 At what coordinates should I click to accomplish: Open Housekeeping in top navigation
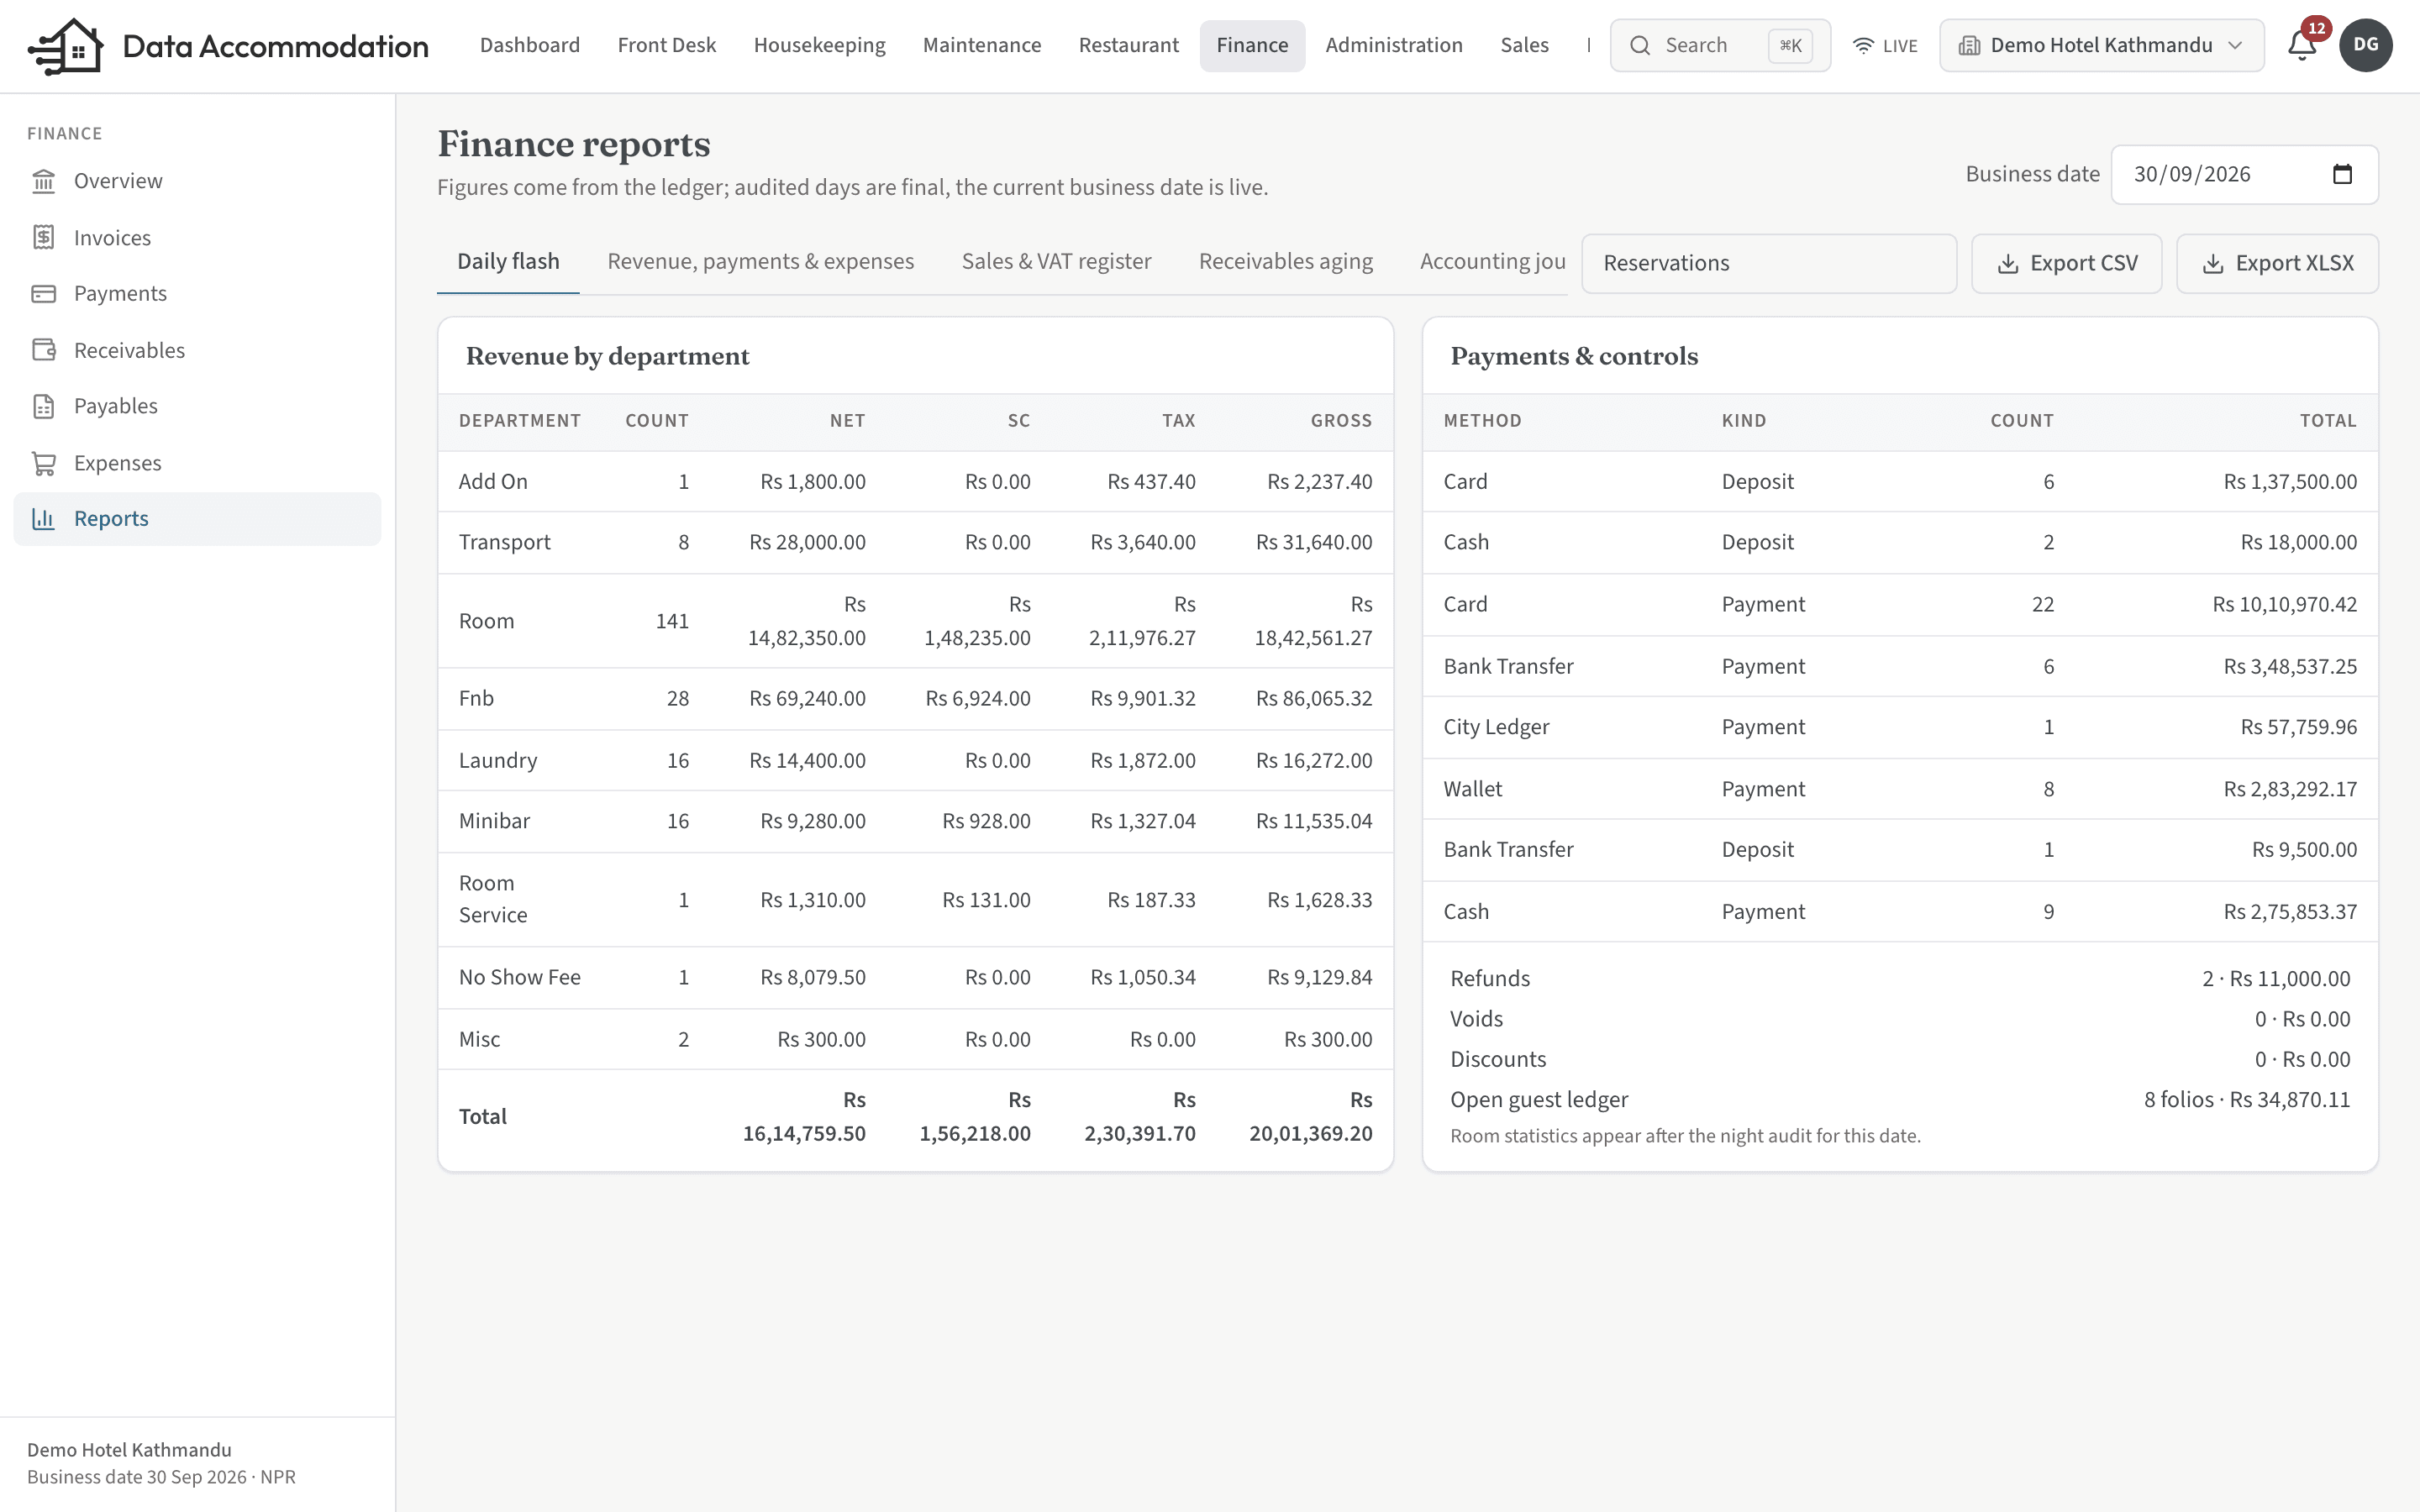[819, 45]
